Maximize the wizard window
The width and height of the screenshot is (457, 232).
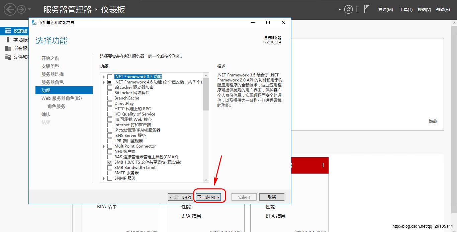coord(268,22)
